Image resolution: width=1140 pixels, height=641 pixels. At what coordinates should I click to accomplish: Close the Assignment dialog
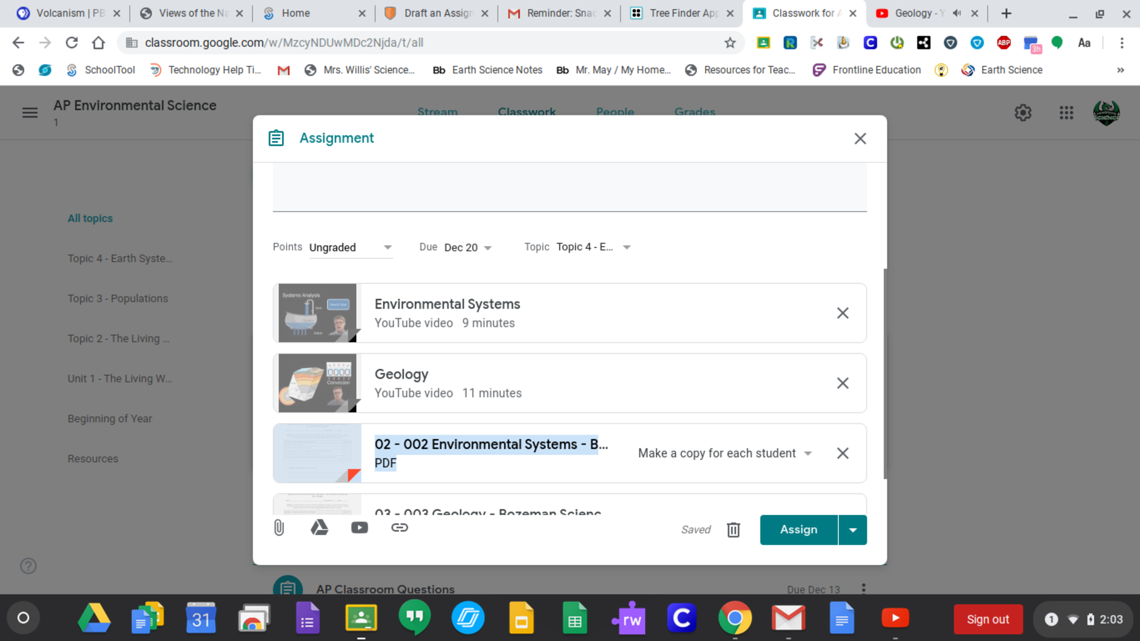point(860,139)
